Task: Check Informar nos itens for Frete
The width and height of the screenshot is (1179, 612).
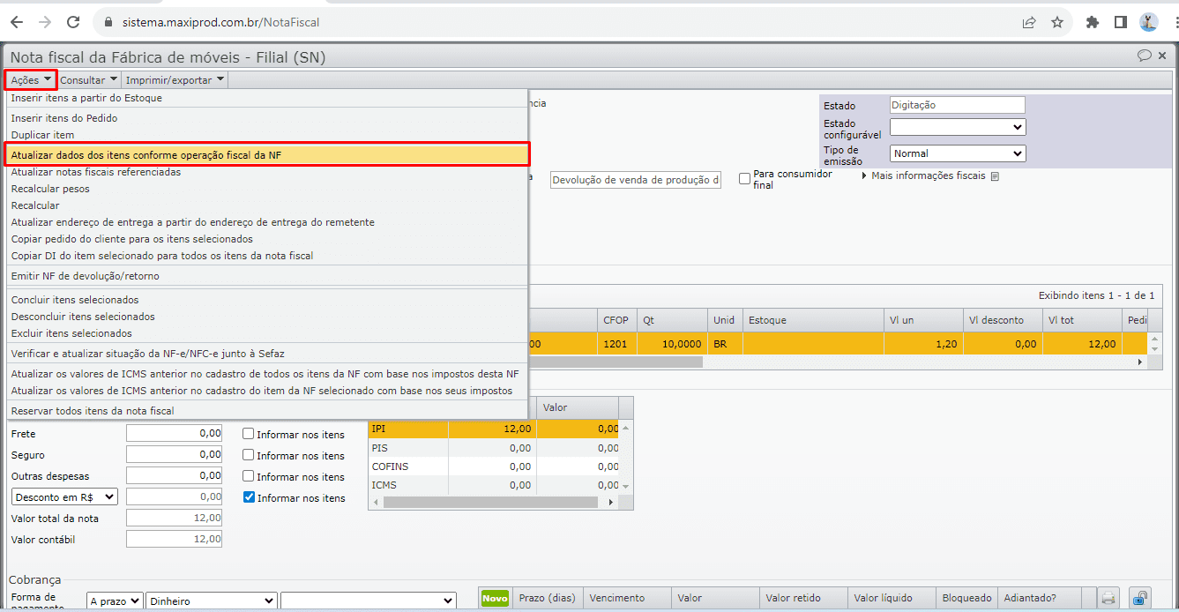Action: tap(249, 435)
